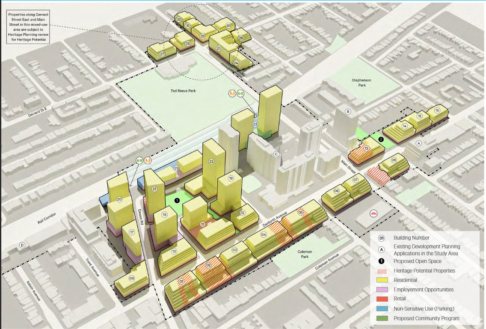The height and width of the screenshot is (329, 486).
Task: Select the circled letter C marker on the map
Action: coord(277,154)
